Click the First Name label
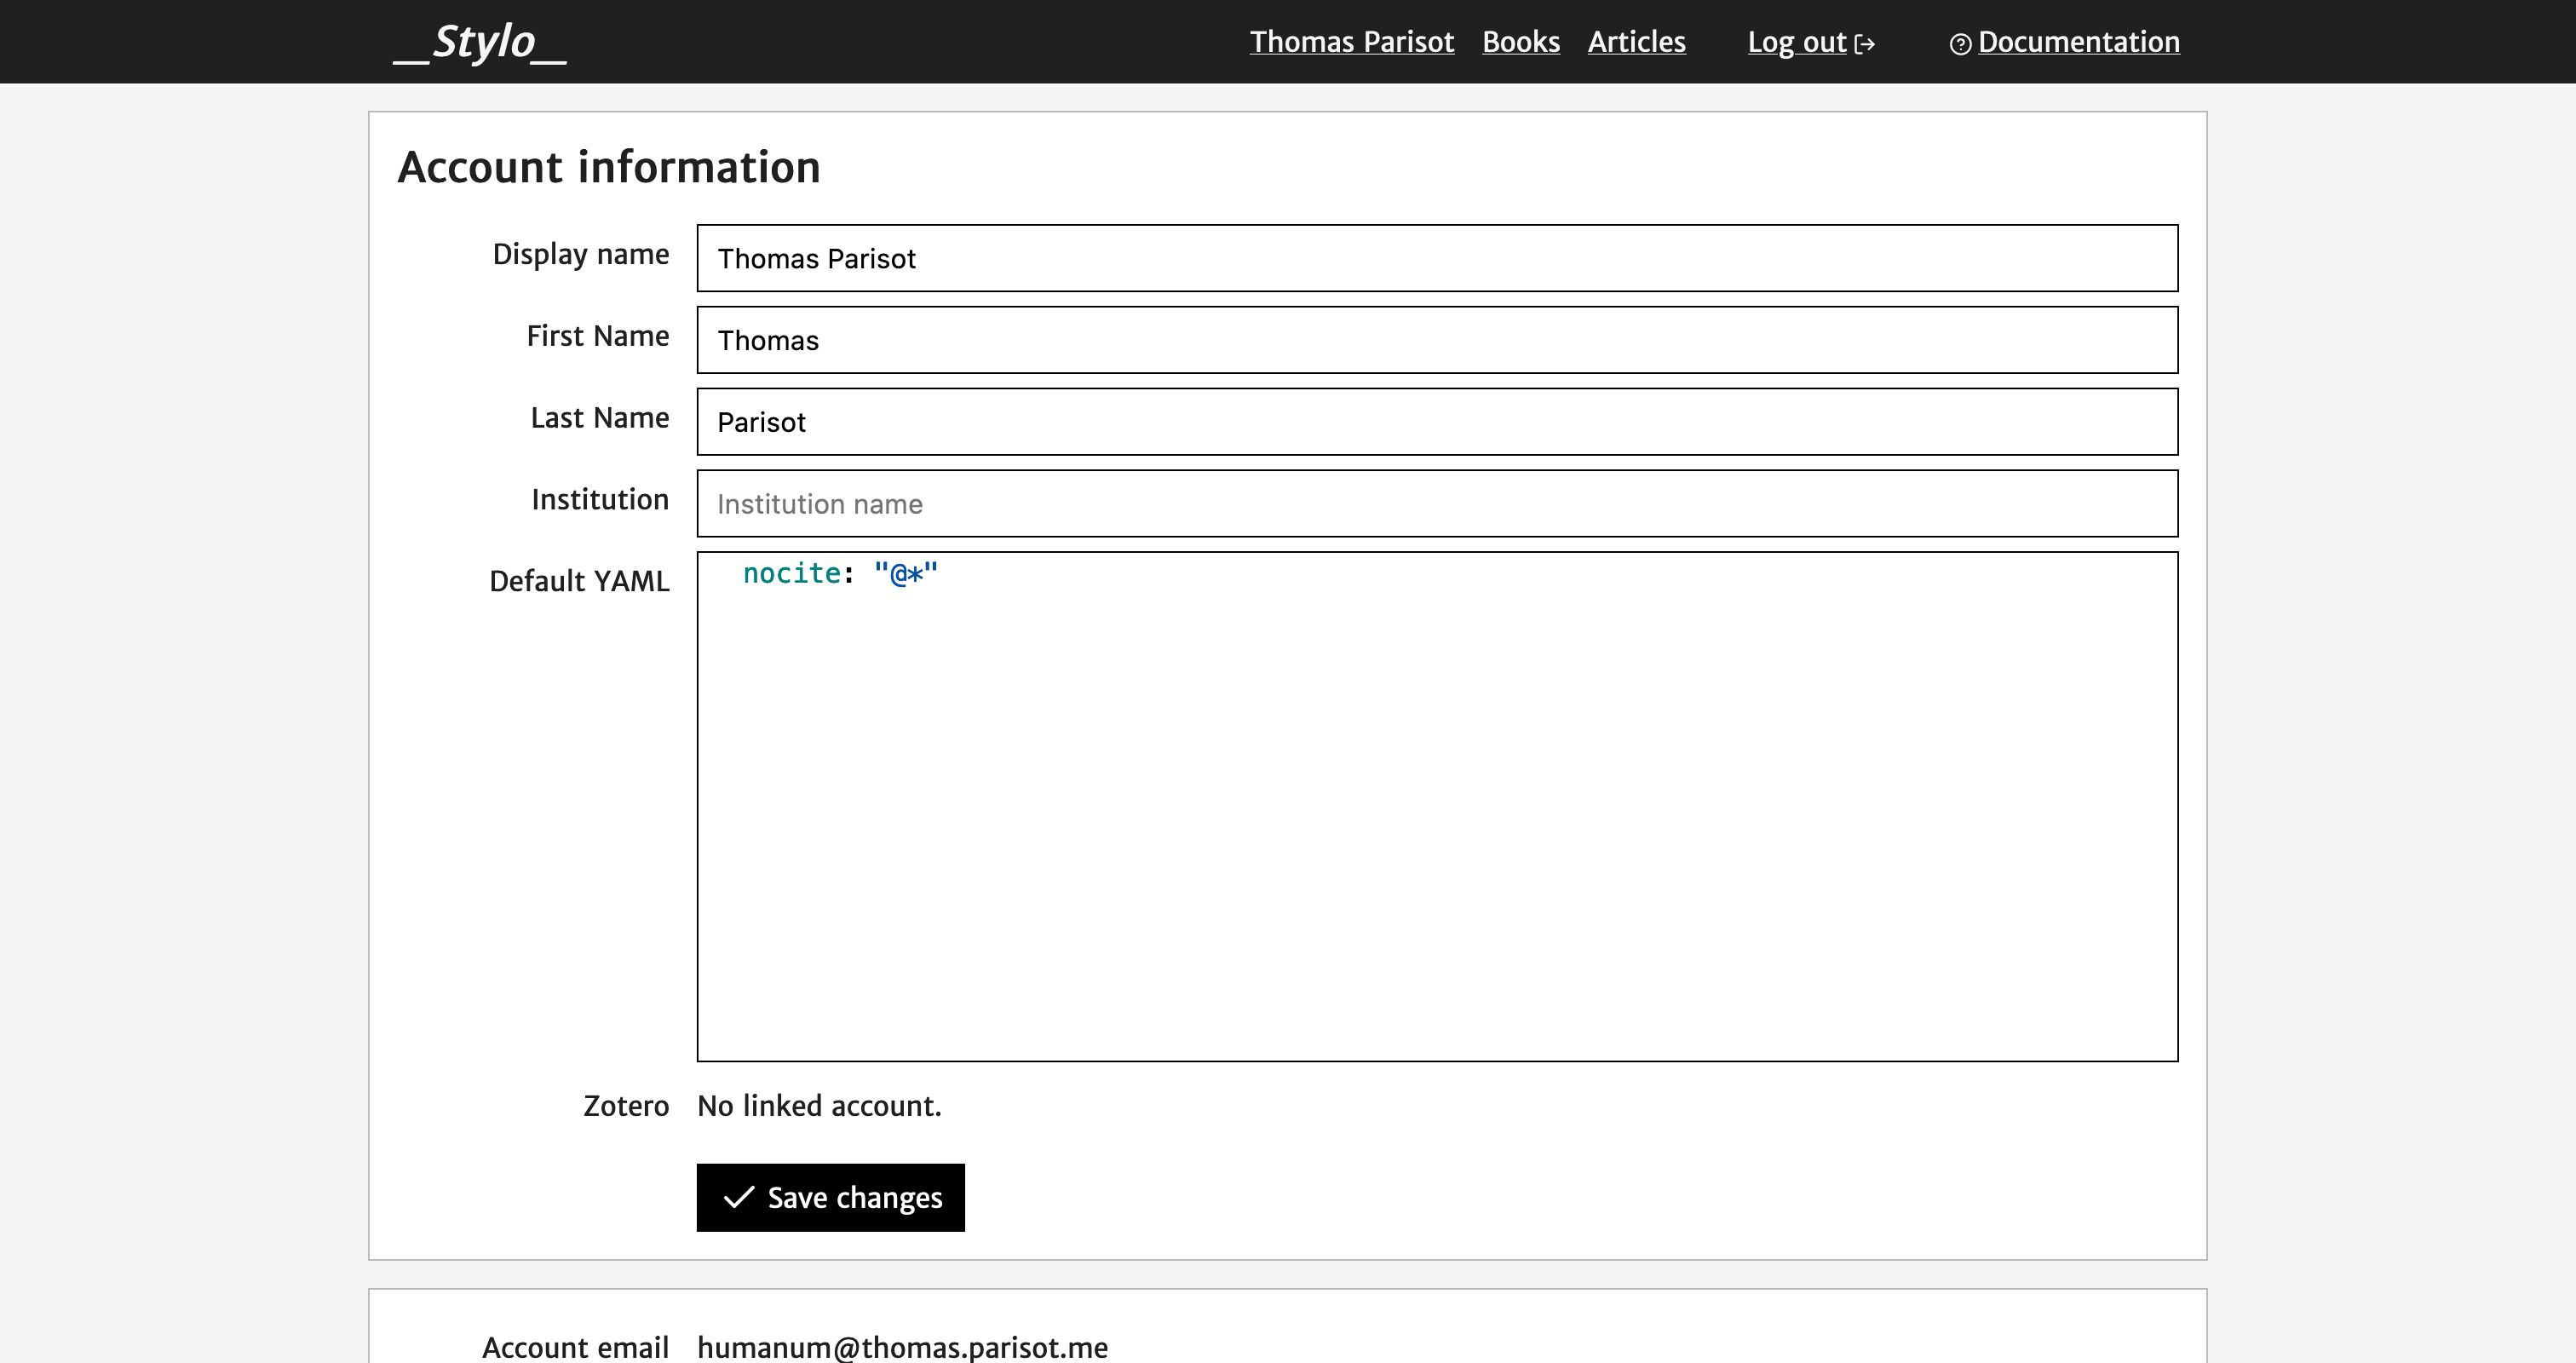The height and width of the screenshot is (1363, 2576). pos(598,336)
